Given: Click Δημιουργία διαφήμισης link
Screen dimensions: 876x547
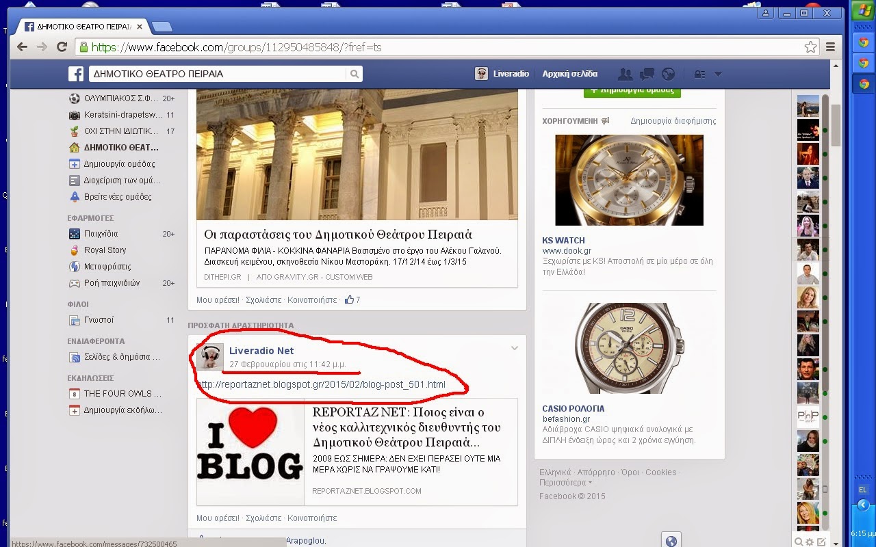Looking at the screenshot, I should (673, 121).
